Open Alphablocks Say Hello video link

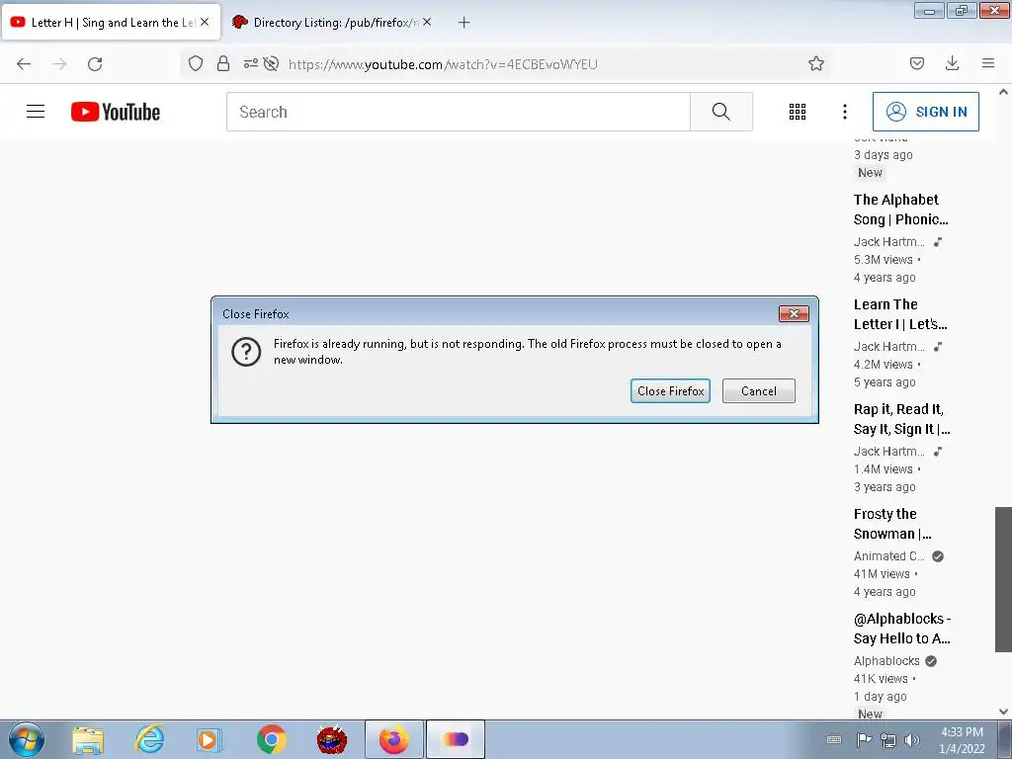pyautogui.click(x=901, y=629)
